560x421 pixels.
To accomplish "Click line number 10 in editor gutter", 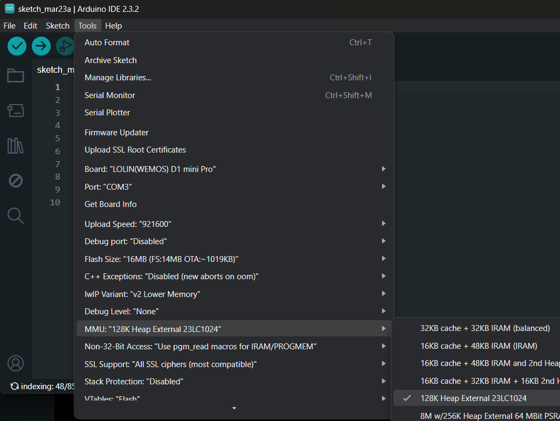I will (x=55, y=203).
